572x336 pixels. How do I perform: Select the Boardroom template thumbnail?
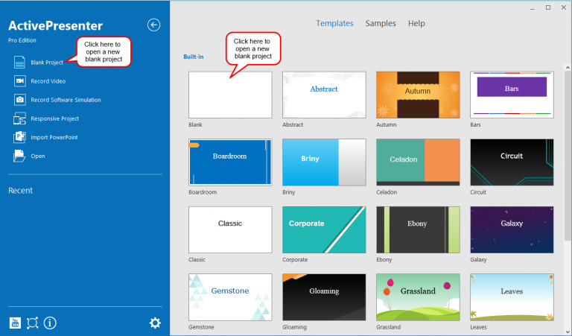tap(230, 162)
